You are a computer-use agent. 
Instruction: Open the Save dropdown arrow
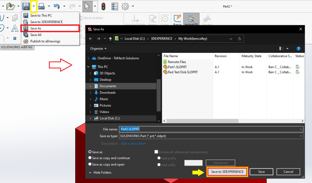pyautogui.click(x=34, y=6)
